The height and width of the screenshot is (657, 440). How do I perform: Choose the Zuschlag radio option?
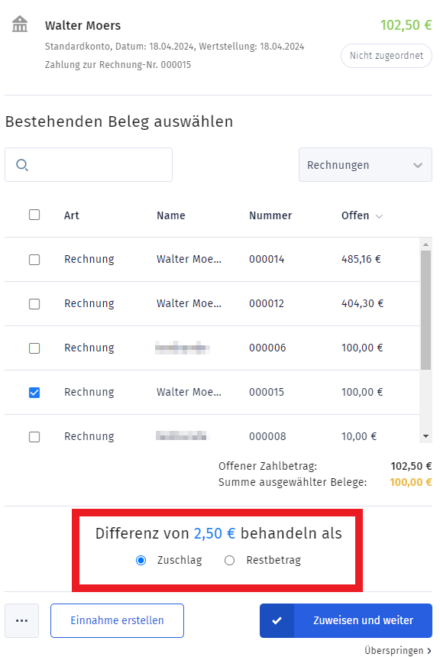[x=141, y=560]
